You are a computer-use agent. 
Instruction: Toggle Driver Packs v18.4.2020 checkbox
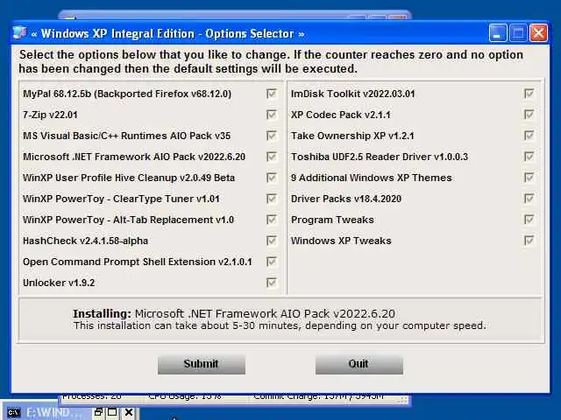click(529, 199)
